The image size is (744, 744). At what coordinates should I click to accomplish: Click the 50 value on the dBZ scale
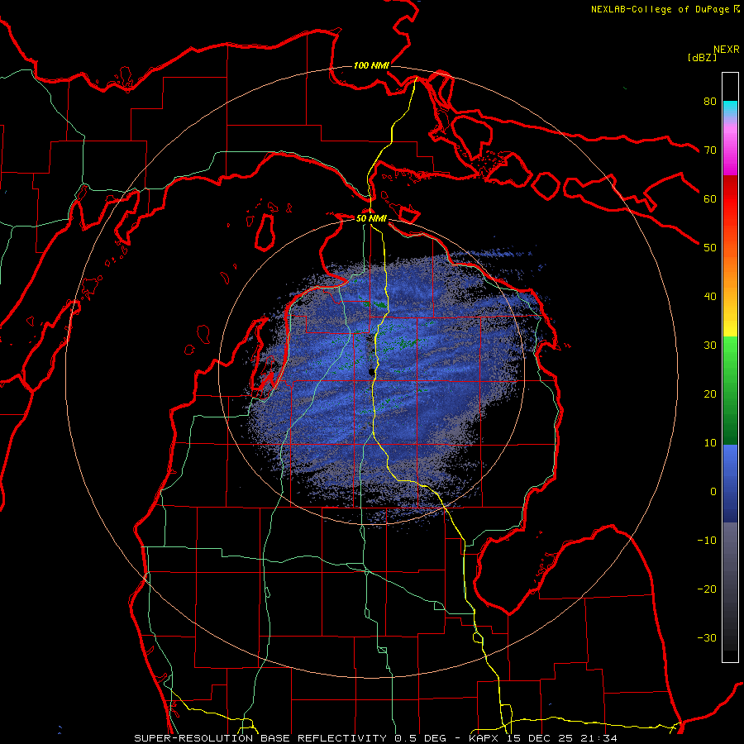pos(710,248)
